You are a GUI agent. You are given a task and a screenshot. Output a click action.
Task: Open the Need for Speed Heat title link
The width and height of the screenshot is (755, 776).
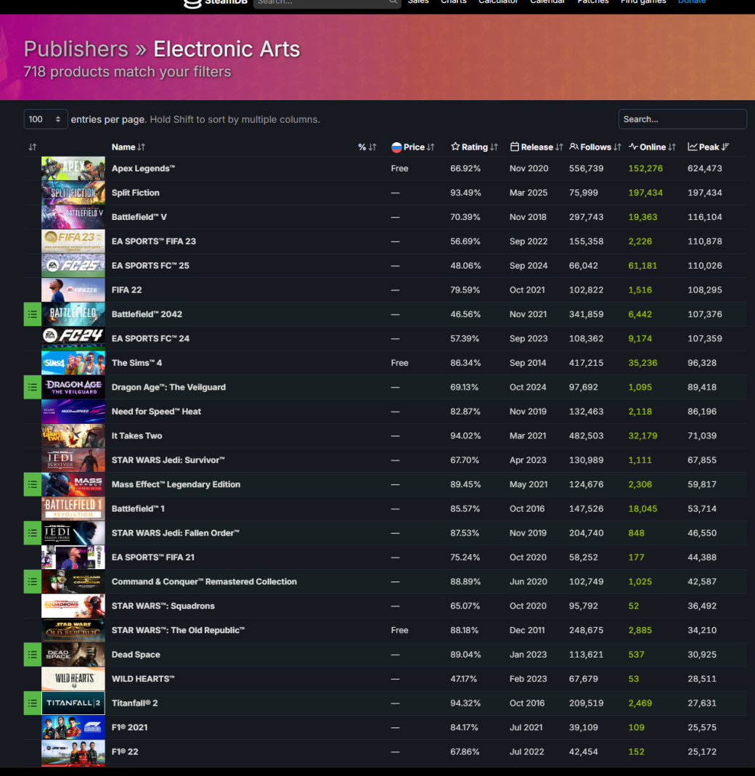click(x=157, y=412)
